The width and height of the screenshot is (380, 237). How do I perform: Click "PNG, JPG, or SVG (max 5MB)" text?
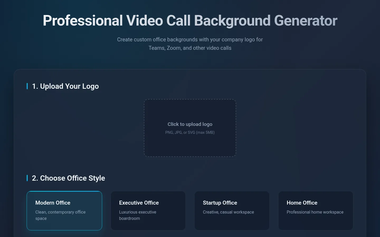pyautogui.click(x=190, y=132)
